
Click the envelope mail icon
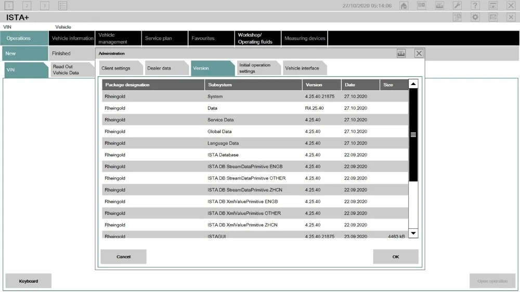493,17
